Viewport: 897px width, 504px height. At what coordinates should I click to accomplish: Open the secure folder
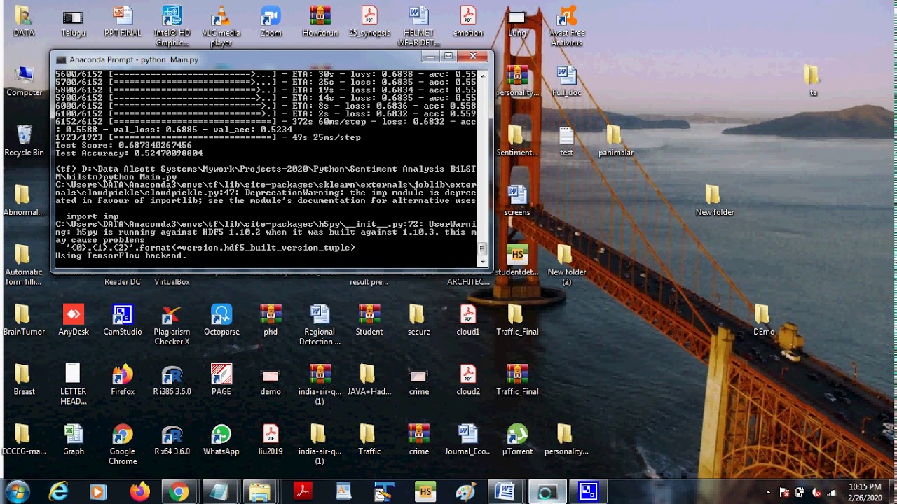[418, 321]
